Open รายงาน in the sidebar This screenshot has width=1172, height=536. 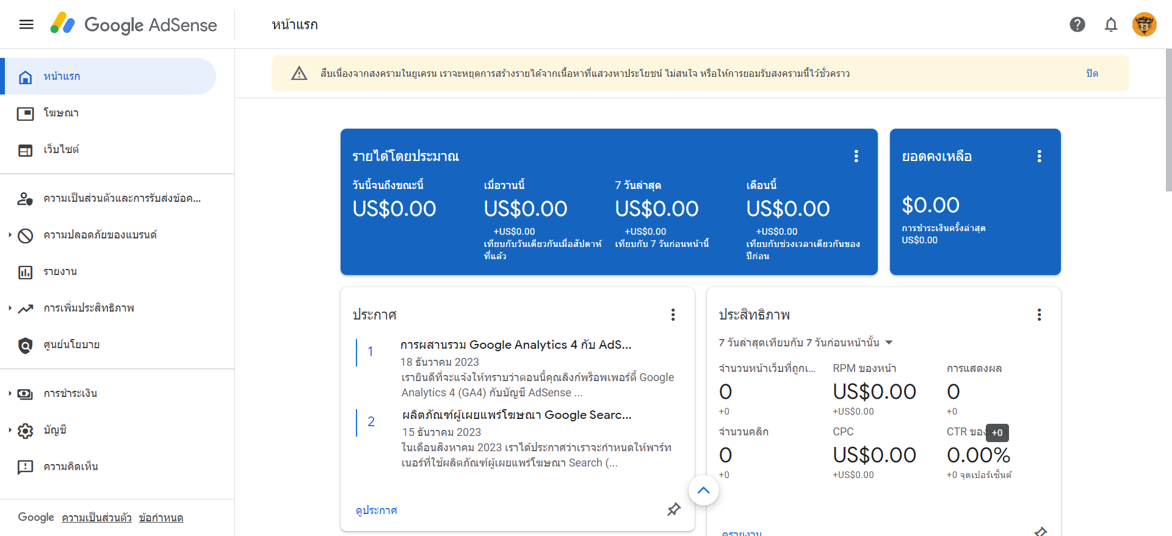coord(108,271)
